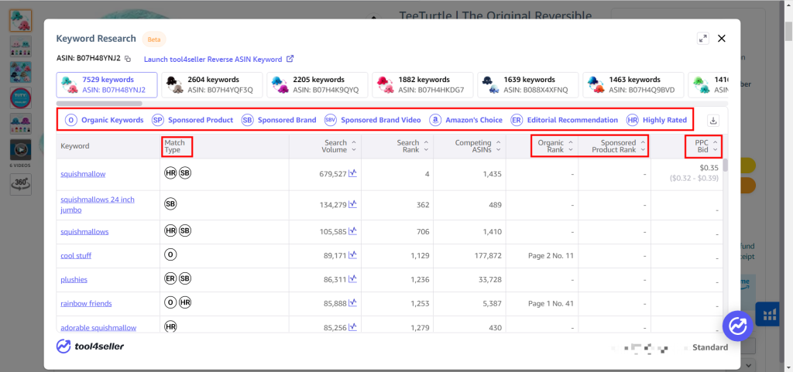Select the 1463 keywords ASIN card
The image size is (793, 372).
[x=633, y=85]
